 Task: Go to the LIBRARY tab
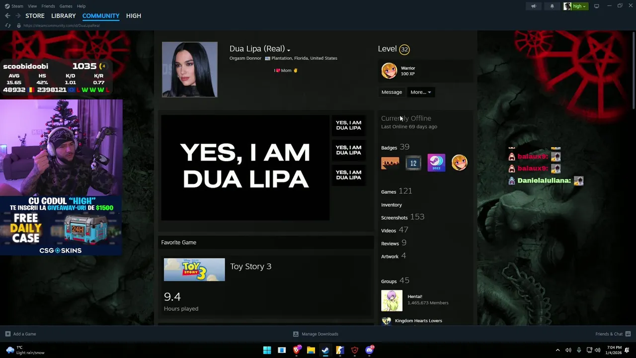click(x=64, y=16)
